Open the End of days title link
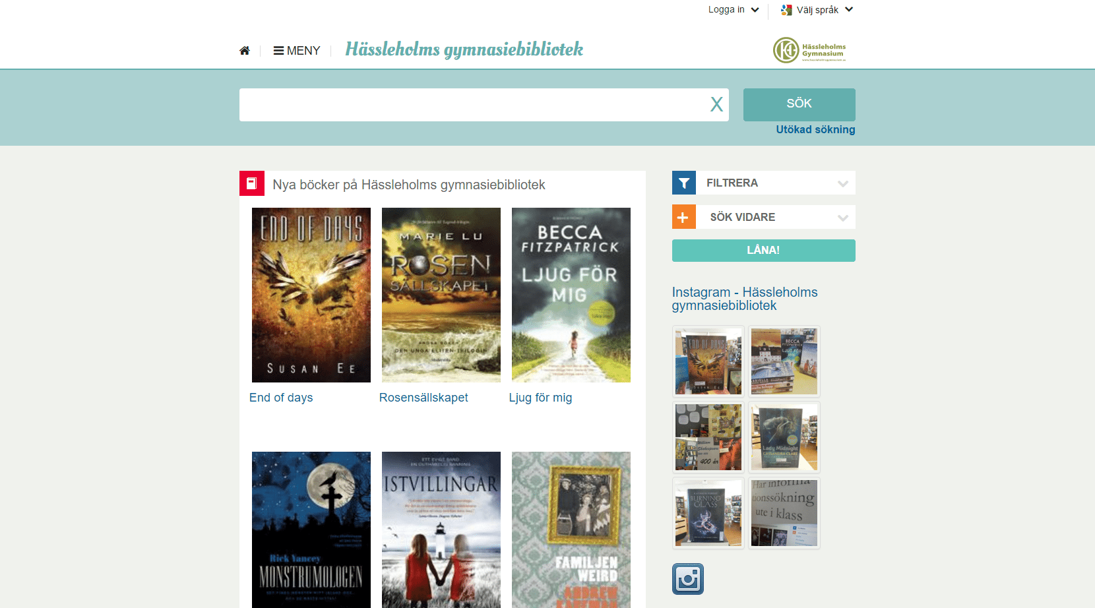Screen dimensions: 1095x608 (x=281, y=398)
